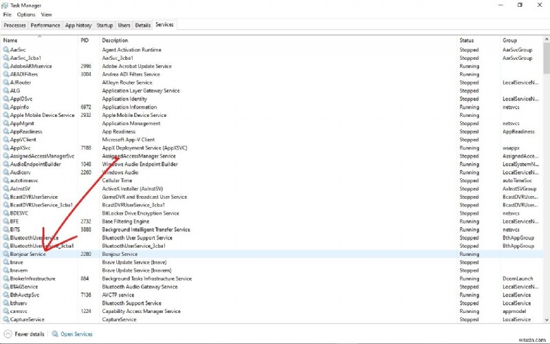Screen dimensions: 550x344
Task: Switch to the Details tab
Action: tap(143, 25)
